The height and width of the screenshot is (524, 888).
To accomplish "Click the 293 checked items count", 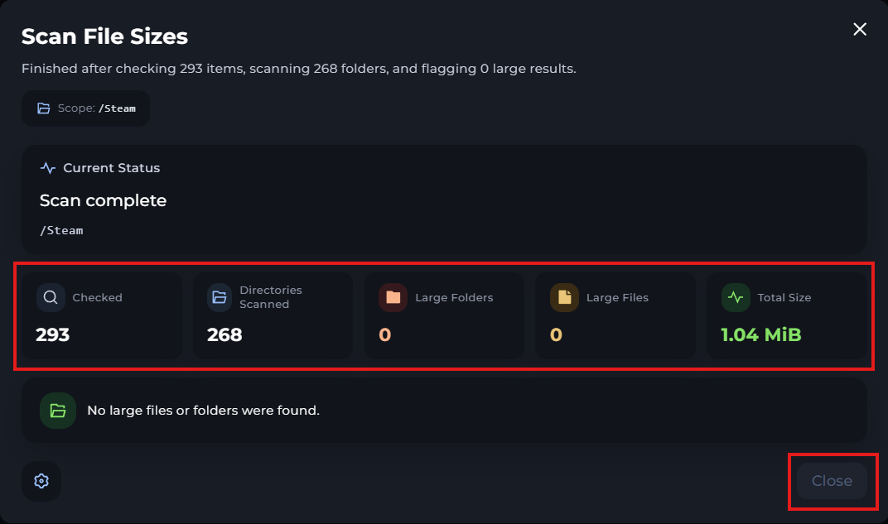I will click(x=53, y=334).
